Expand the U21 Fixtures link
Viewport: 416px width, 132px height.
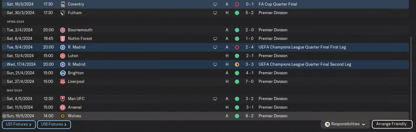click(x=19, y=124)
